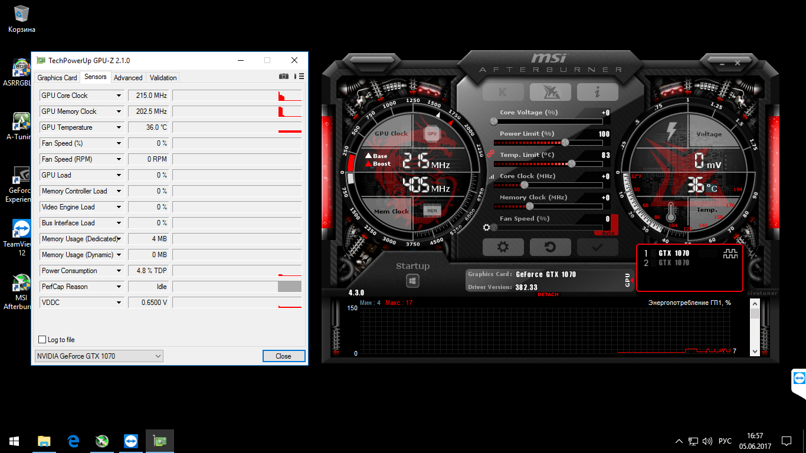Toggle the Auto fan speed button
The height and width of the screenshot is (453, 806).
608,233
